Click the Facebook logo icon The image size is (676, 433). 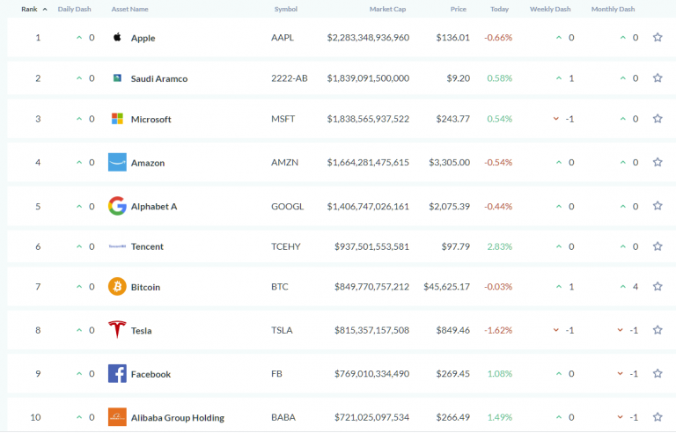[x=117, y=374]
